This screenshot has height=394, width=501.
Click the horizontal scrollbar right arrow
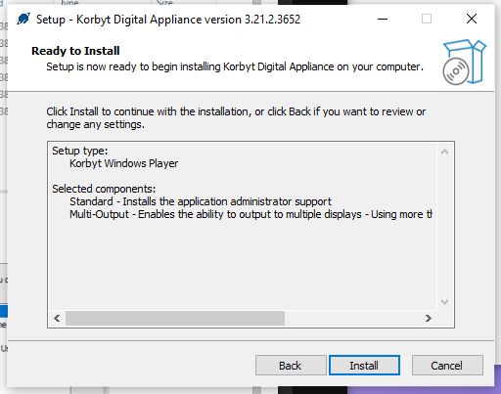tap(429, 318)
